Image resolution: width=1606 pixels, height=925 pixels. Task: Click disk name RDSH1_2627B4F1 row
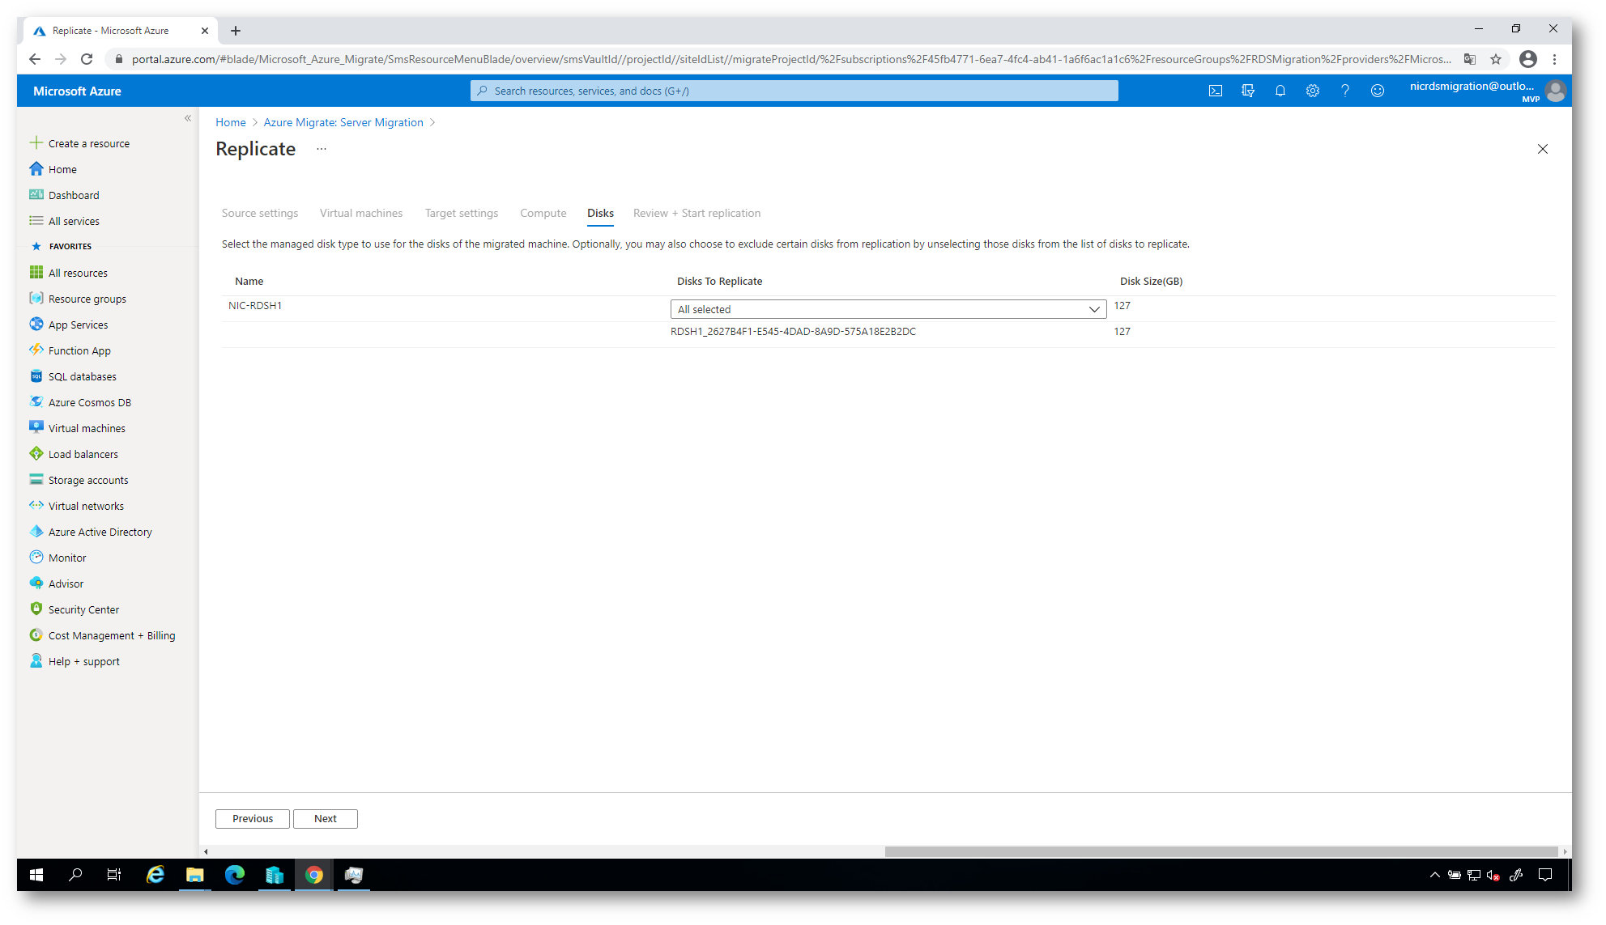(793, 331)
